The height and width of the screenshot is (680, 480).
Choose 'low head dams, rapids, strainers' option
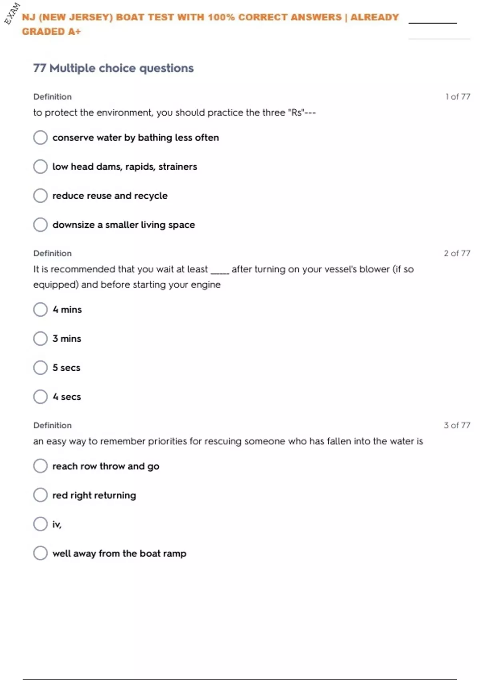[40, 167]
